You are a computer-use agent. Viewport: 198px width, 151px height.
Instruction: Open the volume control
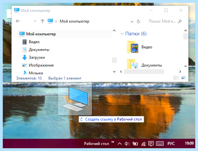click(x=127, y=143)
